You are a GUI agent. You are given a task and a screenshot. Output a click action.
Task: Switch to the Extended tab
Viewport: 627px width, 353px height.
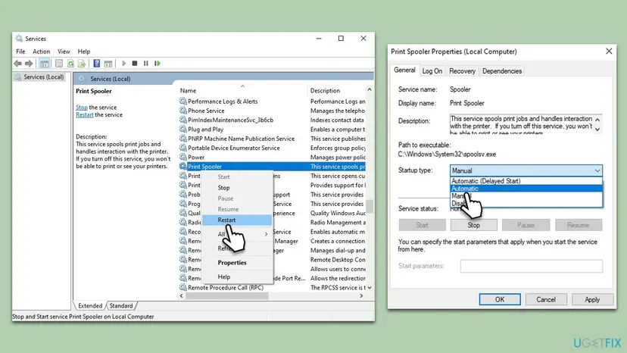coord(90,306)
